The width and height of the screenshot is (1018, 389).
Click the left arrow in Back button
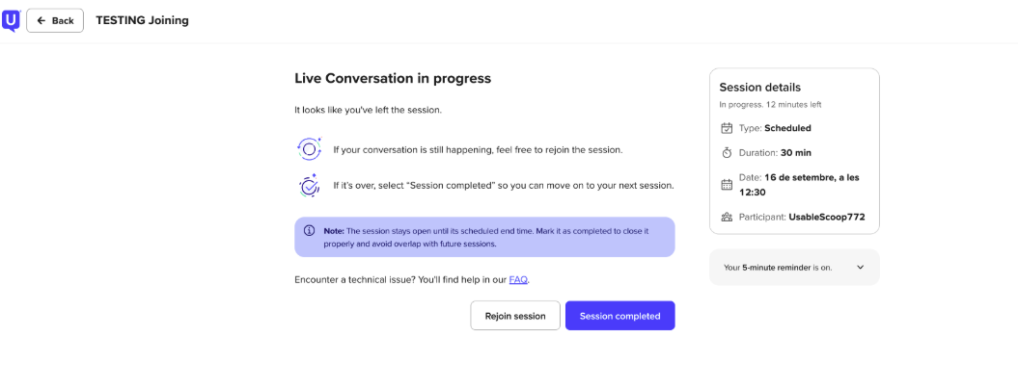[41, 21]
